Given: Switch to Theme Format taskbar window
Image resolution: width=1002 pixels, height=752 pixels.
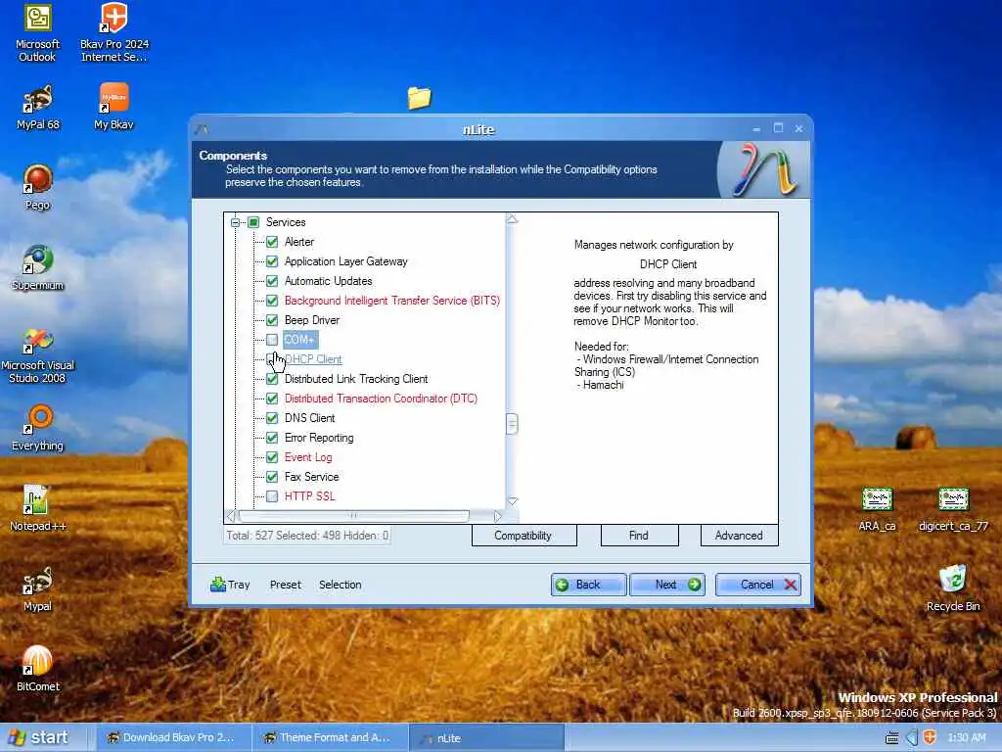Looking at the screenshot, I should click(331, 737).
